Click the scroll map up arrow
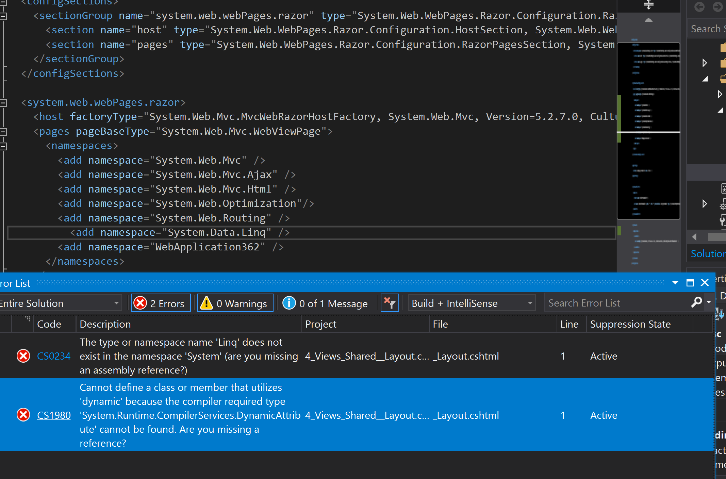The width and height of the screenshot is (726, 479). coord(649,20)
